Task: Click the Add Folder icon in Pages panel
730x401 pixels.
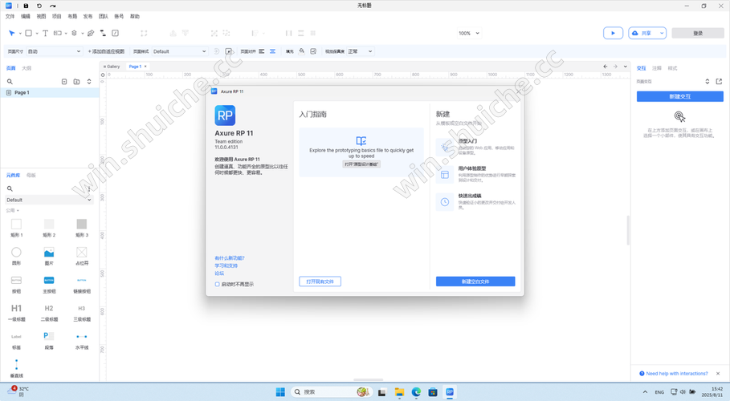Action: (76, 82)
